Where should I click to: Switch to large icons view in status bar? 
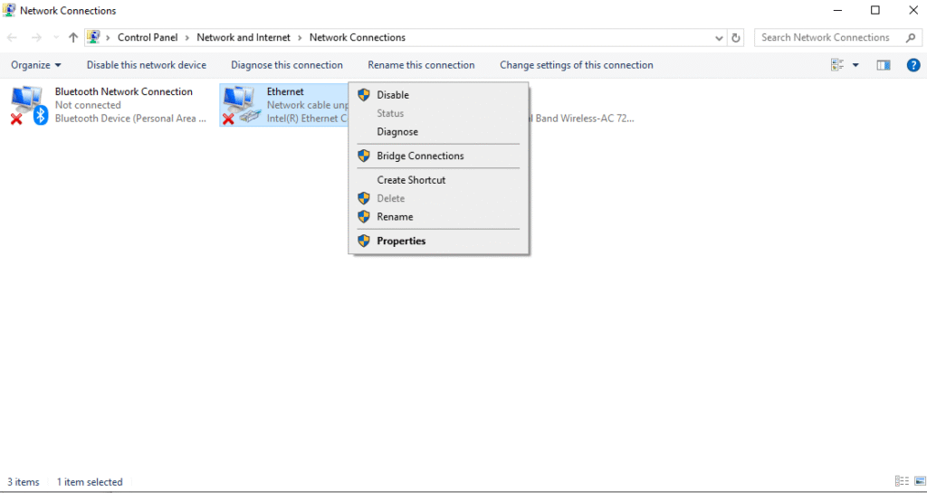916,481
